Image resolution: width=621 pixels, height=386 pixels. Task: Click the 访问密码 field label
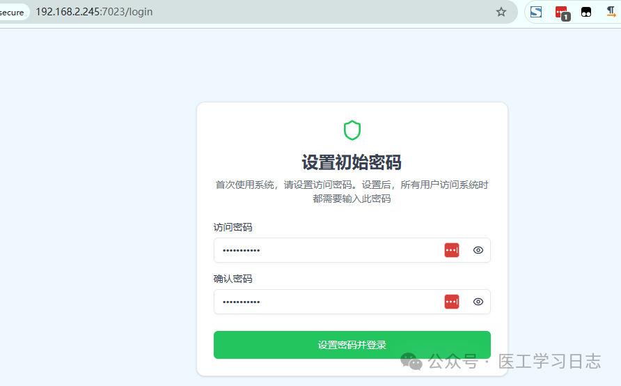[233, 227]
